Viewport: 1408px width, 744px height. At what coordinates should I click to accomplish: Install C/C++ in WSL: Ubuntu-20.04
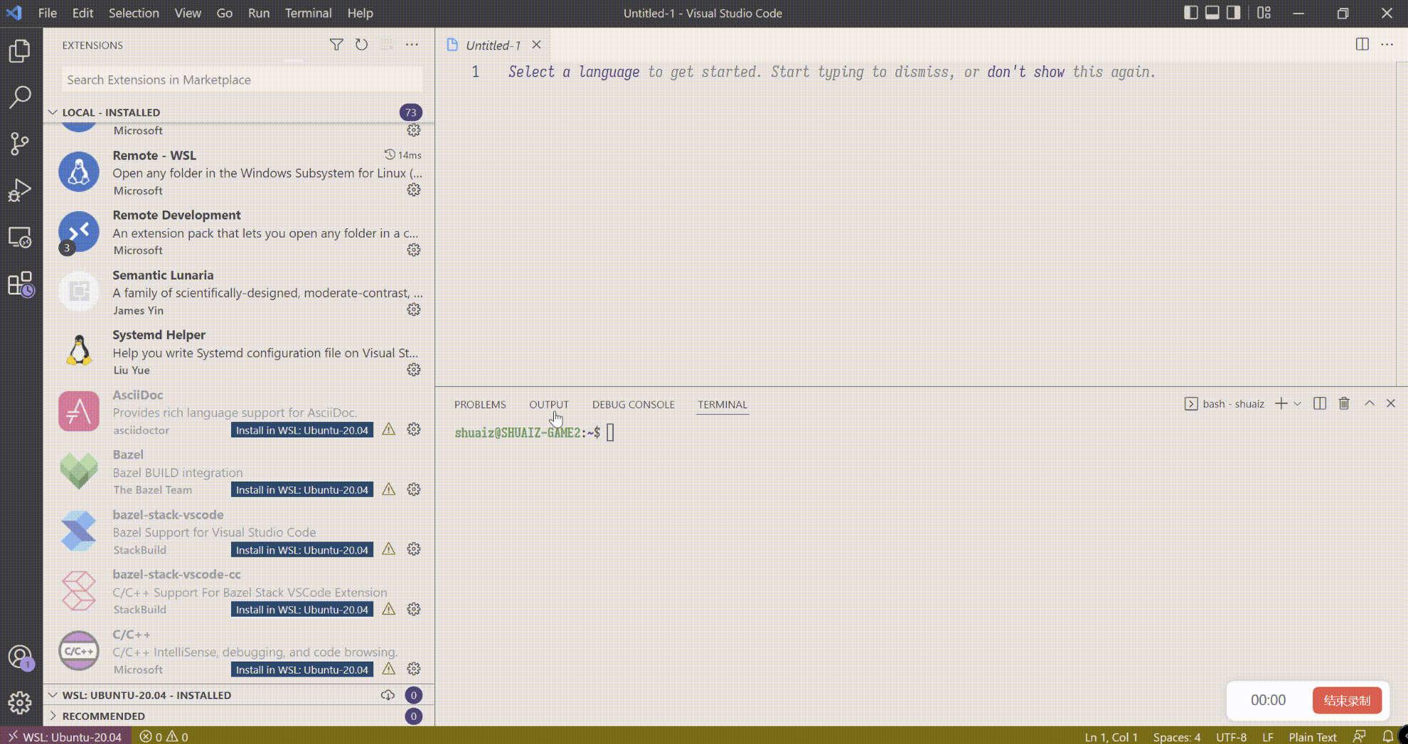click(302, 669)
